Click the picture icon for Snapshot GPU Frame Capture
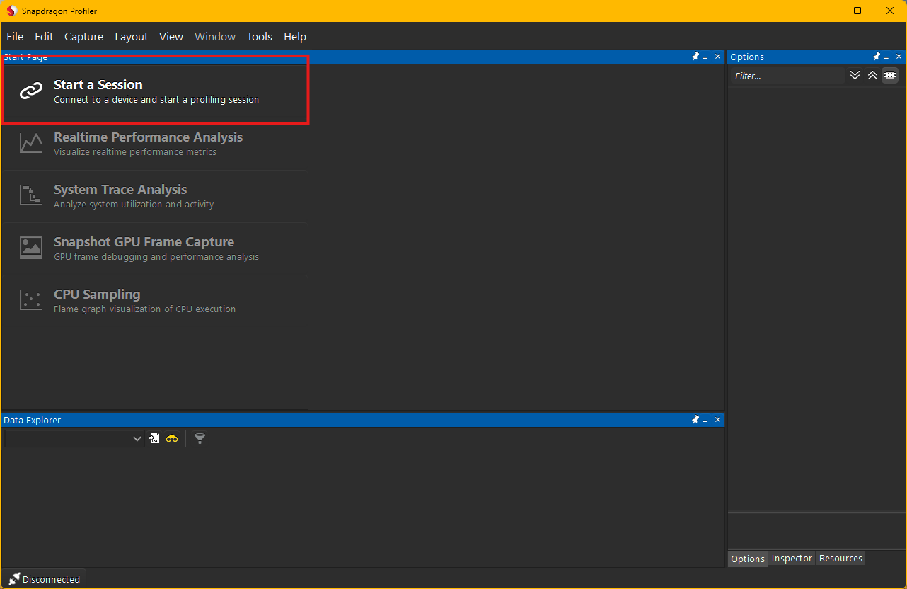 (31, 248)
